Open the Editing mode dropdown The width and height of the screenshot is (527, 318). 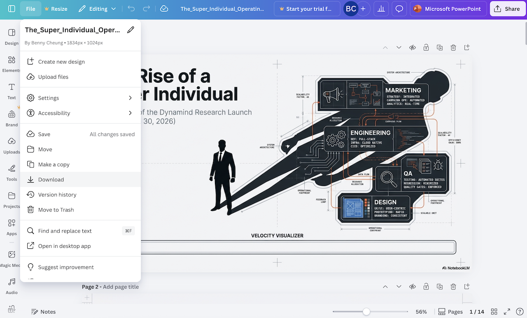(x=98, y=9)
